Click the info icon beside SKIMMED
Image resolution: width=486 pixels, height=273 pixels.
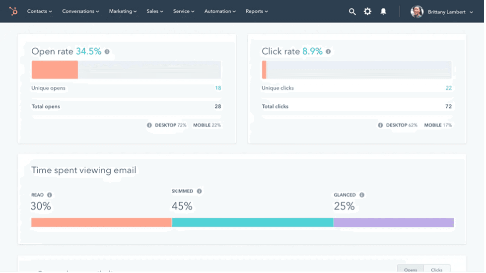click(x=199, y=191)
